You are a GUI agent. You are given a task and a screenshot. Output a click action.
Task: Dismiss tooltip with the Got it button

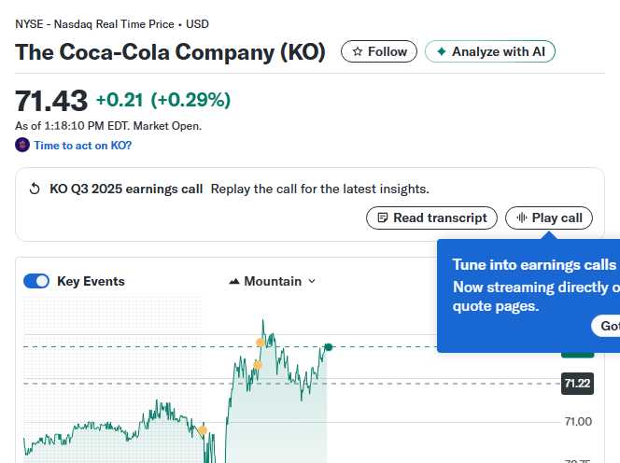pyautogui.click(x=608, y=326)
